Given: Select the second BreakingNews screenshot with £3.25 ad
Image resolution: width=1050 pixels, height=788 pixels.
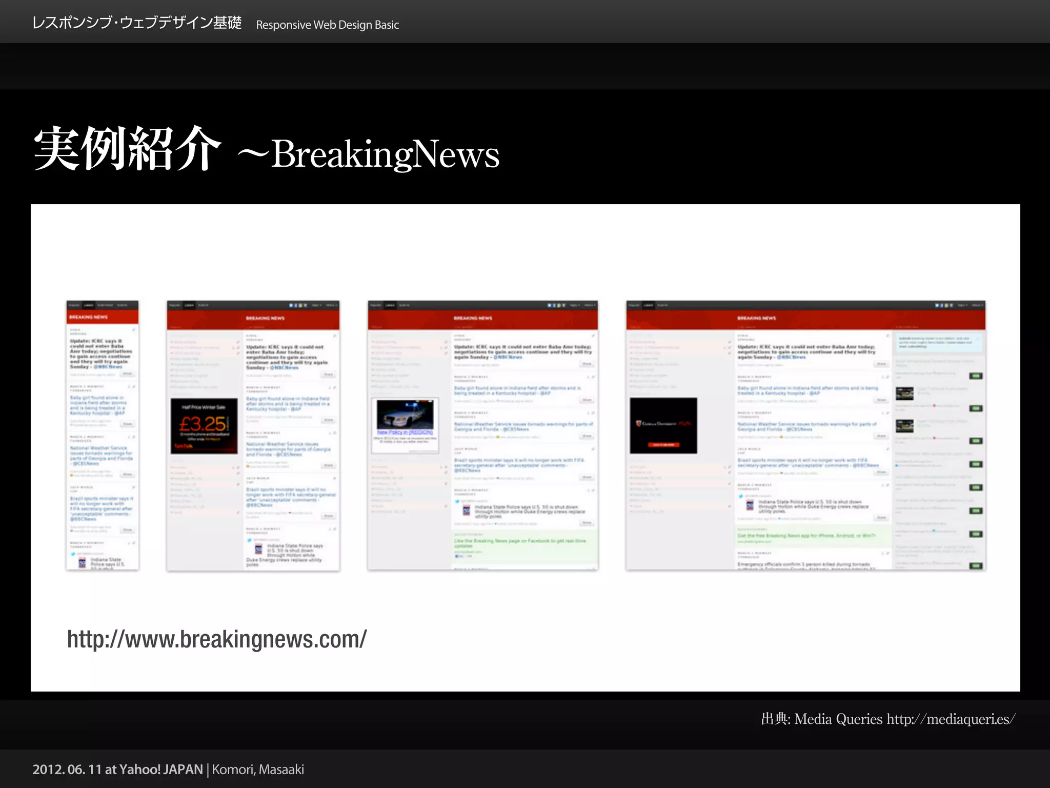Looking at the screenshot, I should [253, 436].
